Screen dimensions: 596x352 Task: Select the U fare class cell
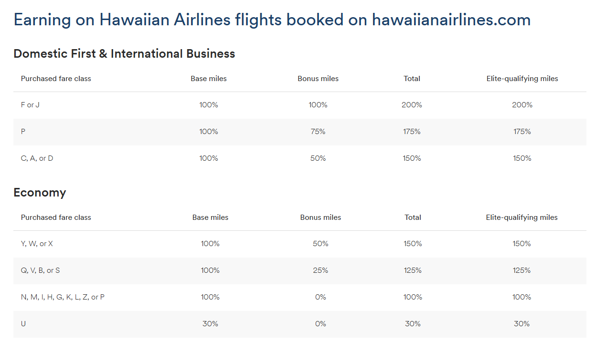click(23, 324)
